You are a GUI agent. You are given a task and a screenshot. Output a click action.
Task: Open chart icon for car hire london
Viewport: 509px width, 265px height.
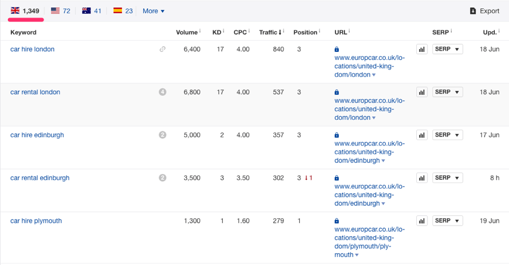[x=422, y=50]
